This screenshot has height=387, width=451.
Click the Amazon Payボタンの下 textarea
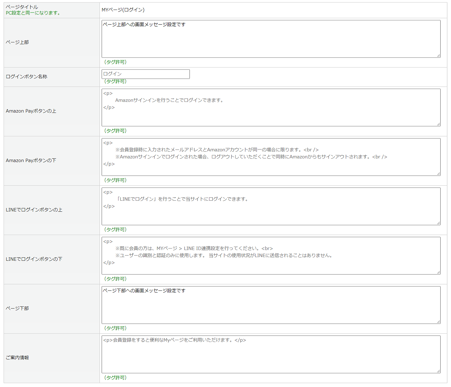pyautogui.click(x=271, y=157)
